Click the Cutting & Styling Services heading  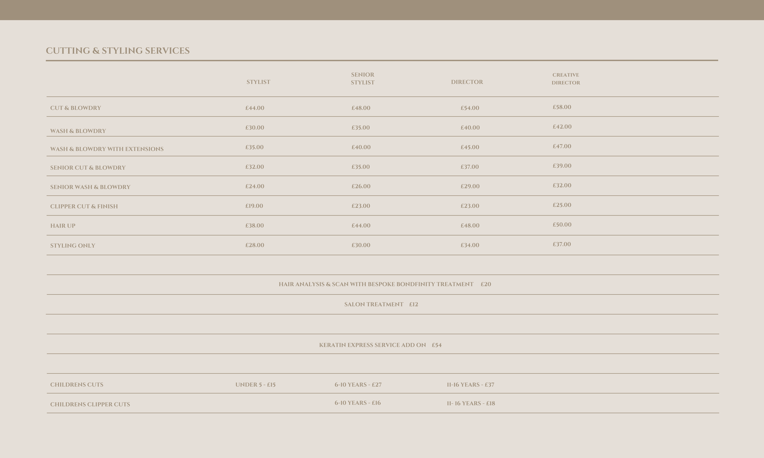point(118,51)
